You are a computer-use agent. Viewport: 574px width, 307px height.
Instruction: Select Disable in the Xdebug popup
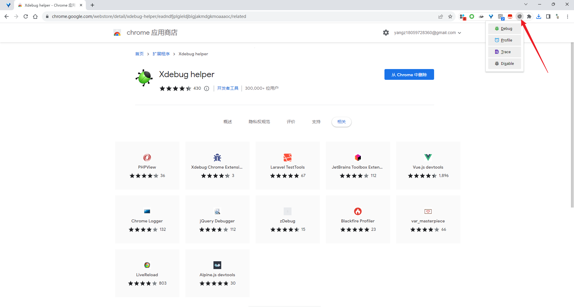tap(505, 64)
